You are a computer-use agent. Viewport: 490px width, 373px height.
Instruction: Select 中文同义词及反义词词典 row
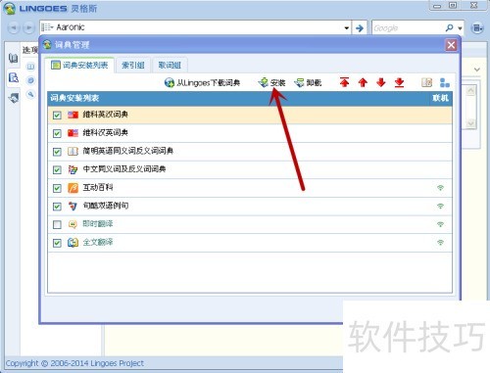click(250, 169)
